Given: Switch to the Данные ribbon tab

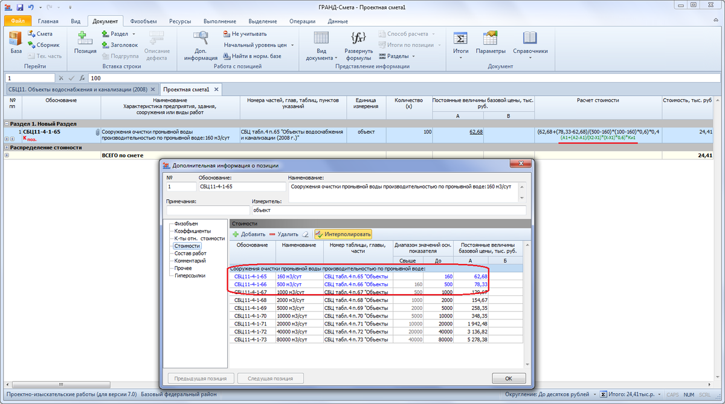Looking at the screenshot, I should click(x=338, y=21).
